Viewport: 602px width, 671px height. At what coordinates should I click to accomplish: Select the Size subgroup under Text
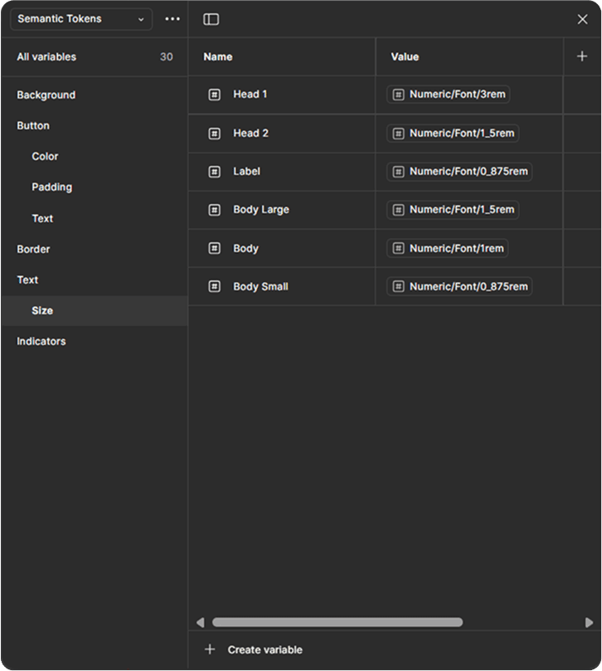click(x=95, y=311)
